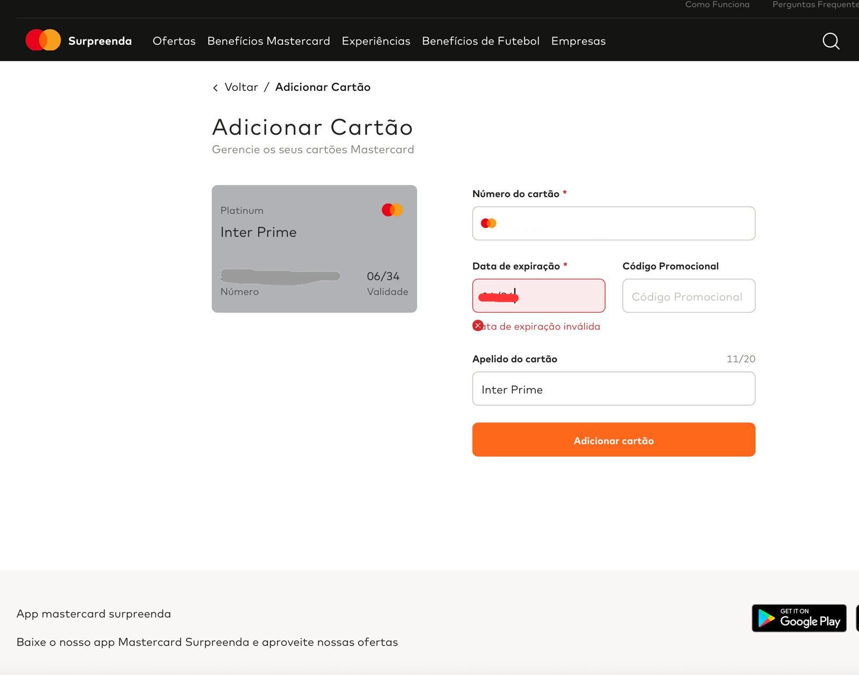This screenshot has height=675, width=859.
Task: Click Mastercard icon inside card number field
Action: pyautogui.click(x=489, y=223)
